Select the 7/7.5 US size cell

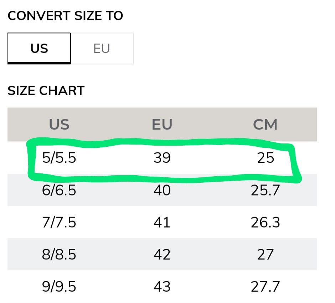click(x=59, y=222)
